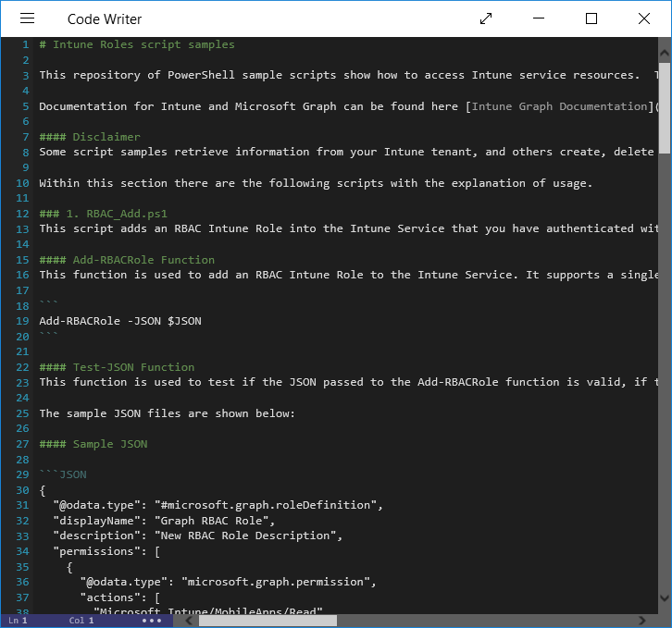Click the horizontal scrollbar thumb
The image size is (672, 628).
(x=268, y=621)
